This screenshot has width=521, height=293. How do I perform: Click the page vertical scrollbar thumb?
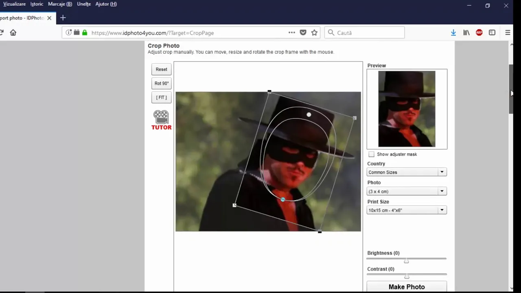(512, 89)
